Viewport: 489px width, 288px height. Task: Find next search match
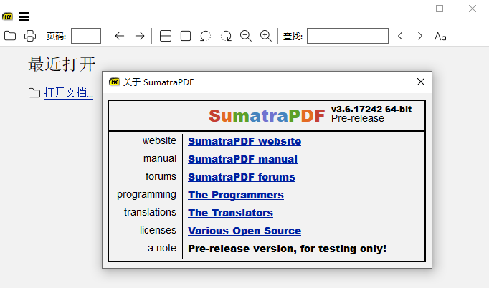coord(420,36)
